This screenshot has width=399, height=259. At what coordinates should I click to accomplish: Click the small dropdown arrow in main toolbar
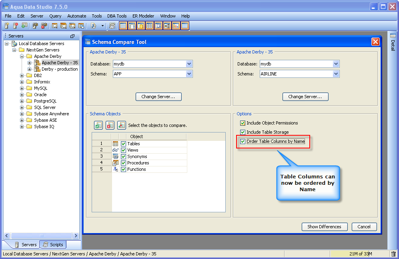102,26
